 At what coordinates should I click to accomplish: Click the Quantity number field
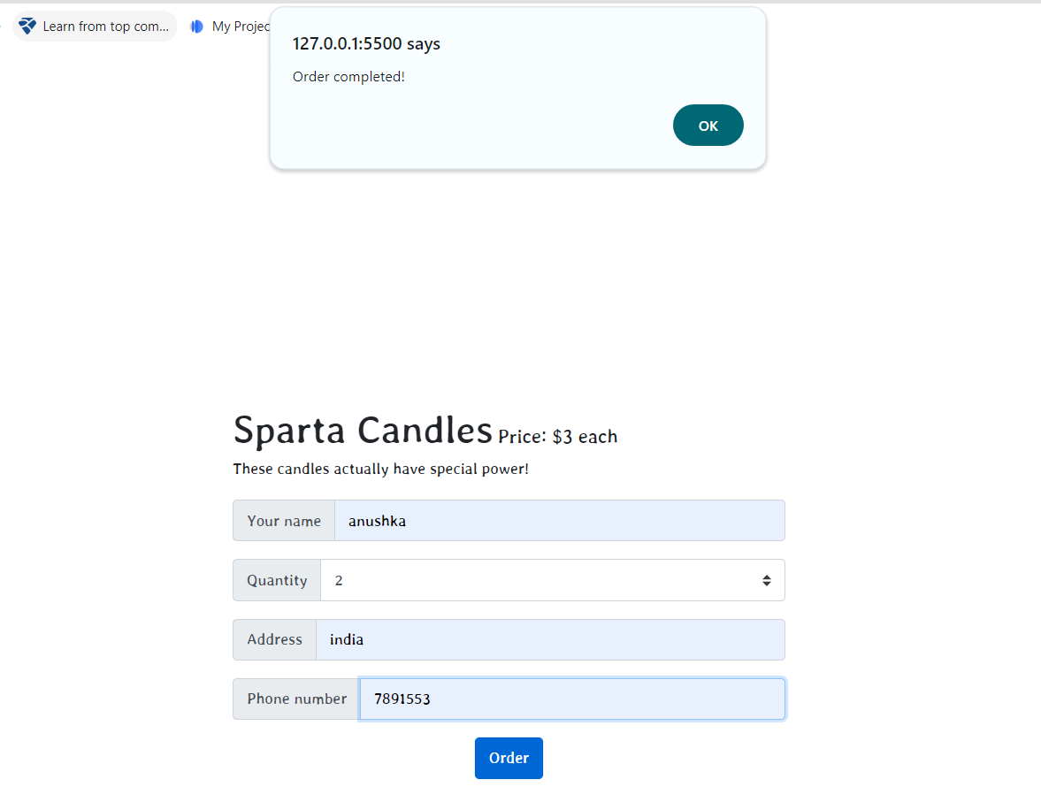click(x=531, y=580)
